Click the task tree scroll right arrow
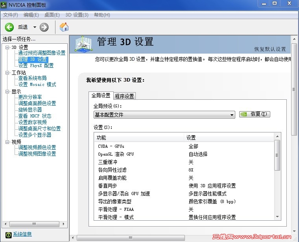The height and width of the screenshot is (242, 299). tap(63, 224)
